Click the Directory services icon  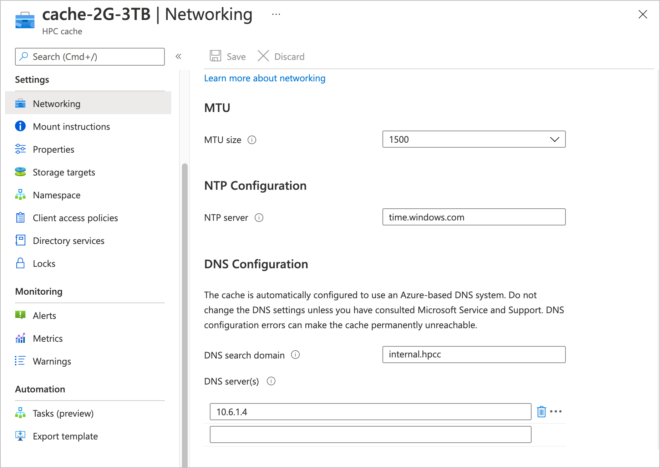click(20, 240)
